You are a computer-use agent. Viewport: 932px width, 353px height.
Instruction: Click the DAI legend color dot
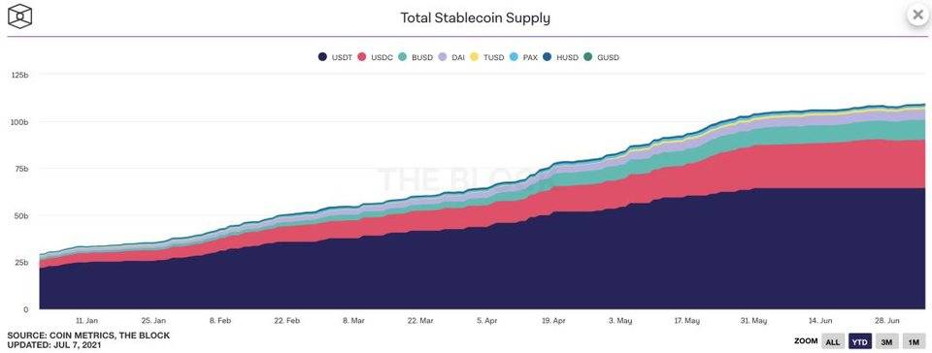(x=443, y=57)
